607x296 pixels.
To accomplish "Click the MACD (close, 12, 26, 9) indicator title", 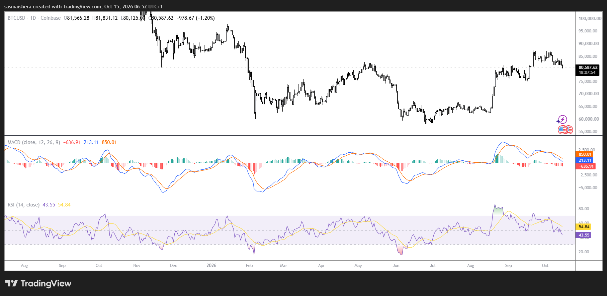I will coord(34,142).
